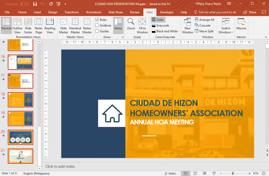Switch to Slide Sorter view
Screen dimensions: 269x176
(28, 25)
